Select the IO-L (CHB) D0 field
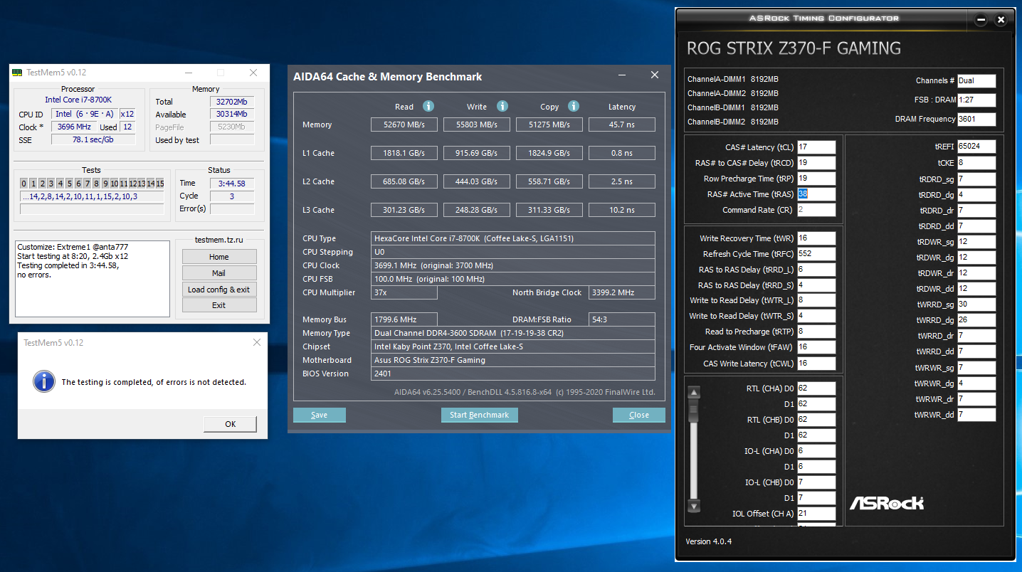Screen dimensions: 1022x572 pyautogui.click(x=816, y=482)
